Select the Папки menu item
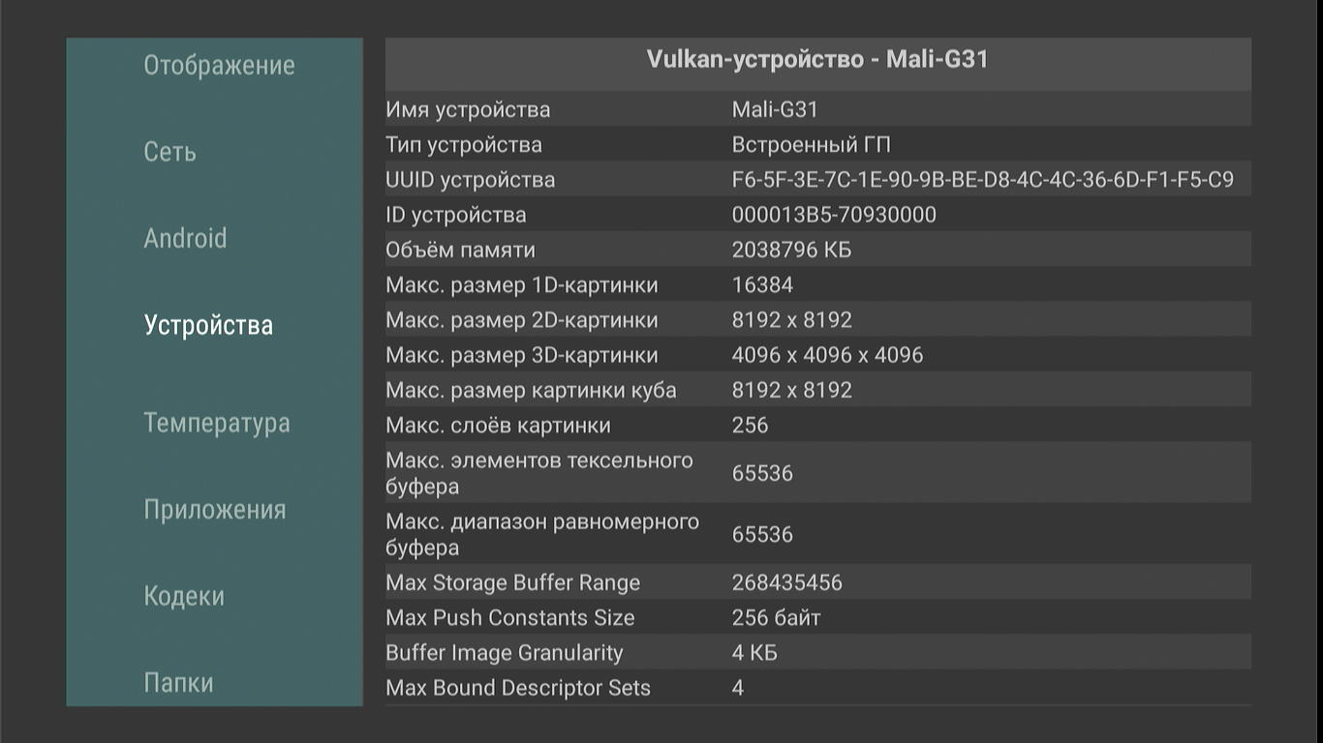Screen dimensions: 1323x743 click(178, 683)
